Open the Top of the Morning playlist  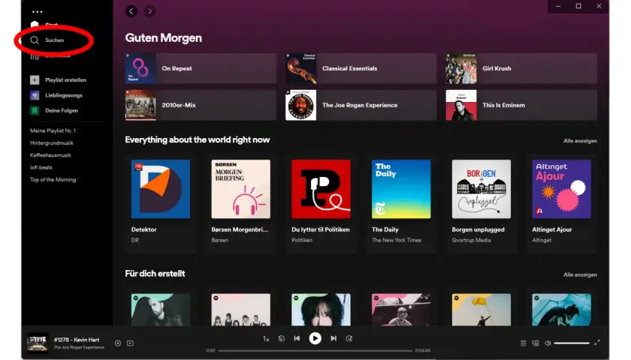pyautogui.click(x=53, y=179)
